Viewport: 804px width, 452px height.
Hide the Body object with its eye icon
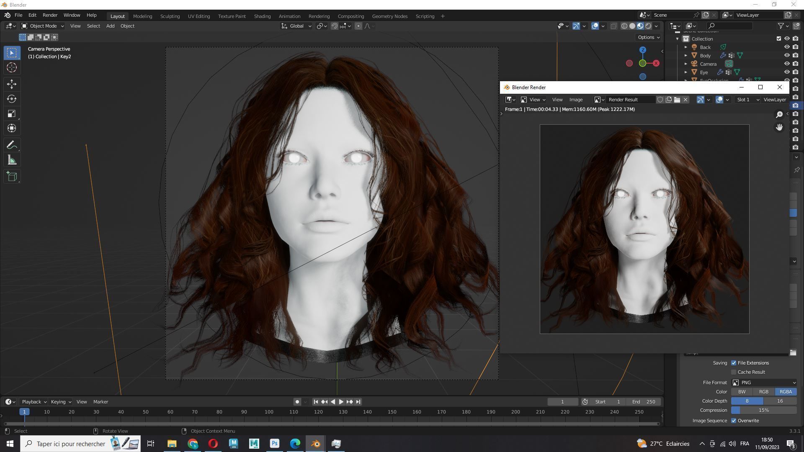click(787, 55)
